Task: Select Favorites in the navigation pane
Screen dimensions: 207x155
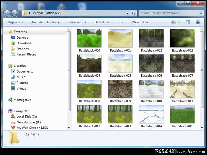Action: point(20,32)
